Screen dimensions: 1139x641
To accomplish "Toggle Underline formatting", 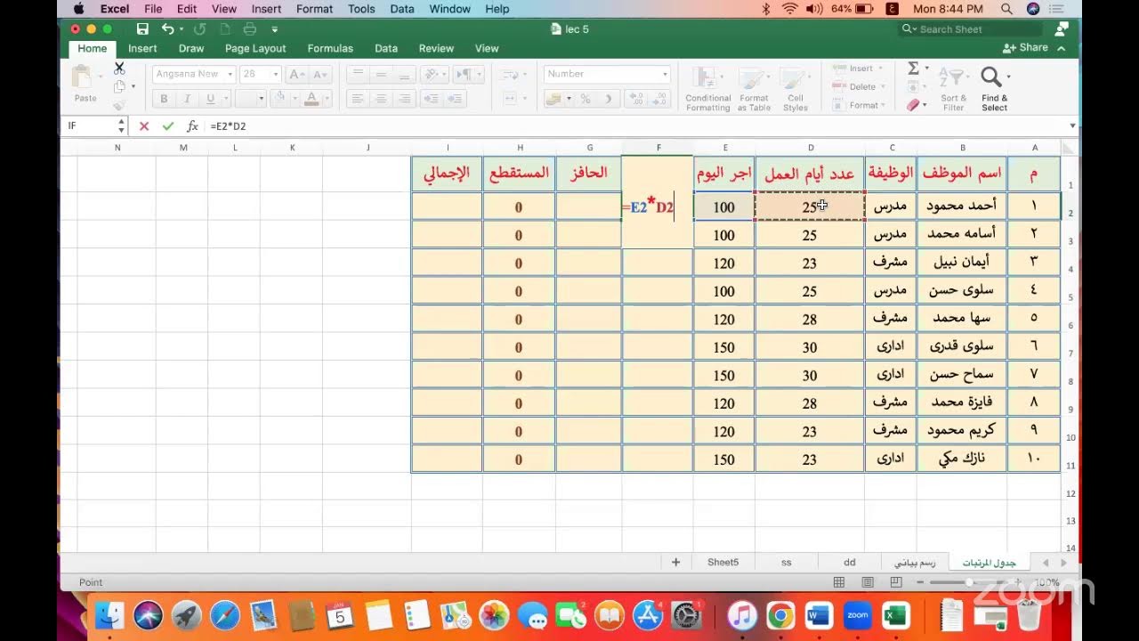I will tap(211, 99).
